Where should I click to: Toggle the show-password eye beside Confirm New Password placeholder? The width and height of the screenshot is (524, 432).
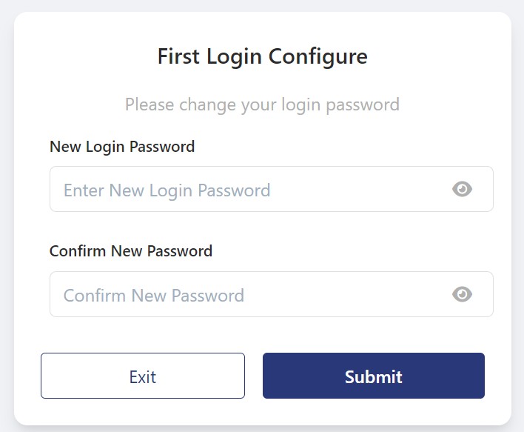tap(462, 294)
